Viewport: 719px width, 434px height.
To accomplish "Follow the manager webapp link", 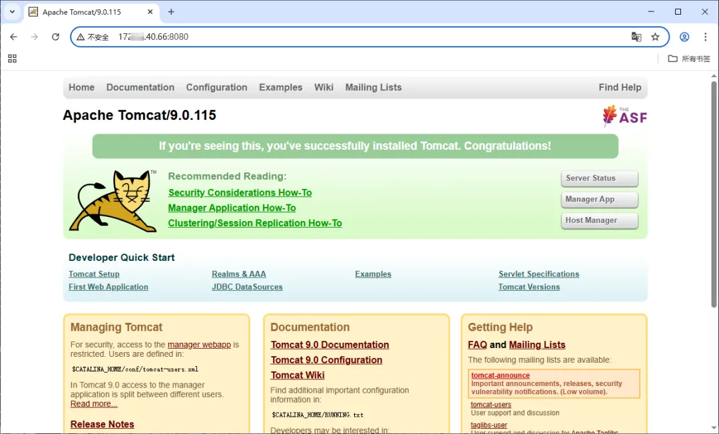I will click(x=199, y=344).
